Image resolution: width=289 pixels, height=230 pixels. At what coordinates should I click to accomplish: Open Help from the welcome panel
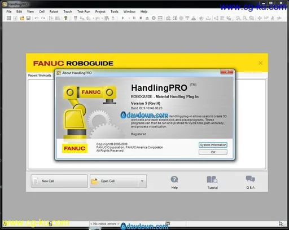click(174, 182)
